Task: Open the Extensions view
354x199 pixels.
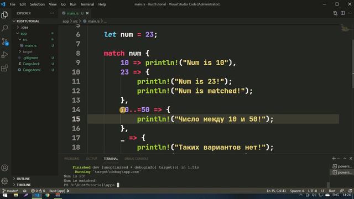Action: 4,68
